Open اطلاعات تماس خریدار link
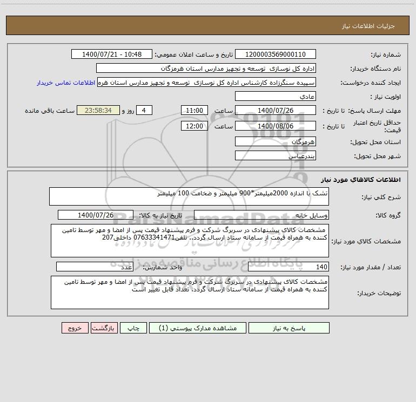Image resolution: width=416 pixels, height=402 pixels. pyautogui.click(x=66, y=83)
